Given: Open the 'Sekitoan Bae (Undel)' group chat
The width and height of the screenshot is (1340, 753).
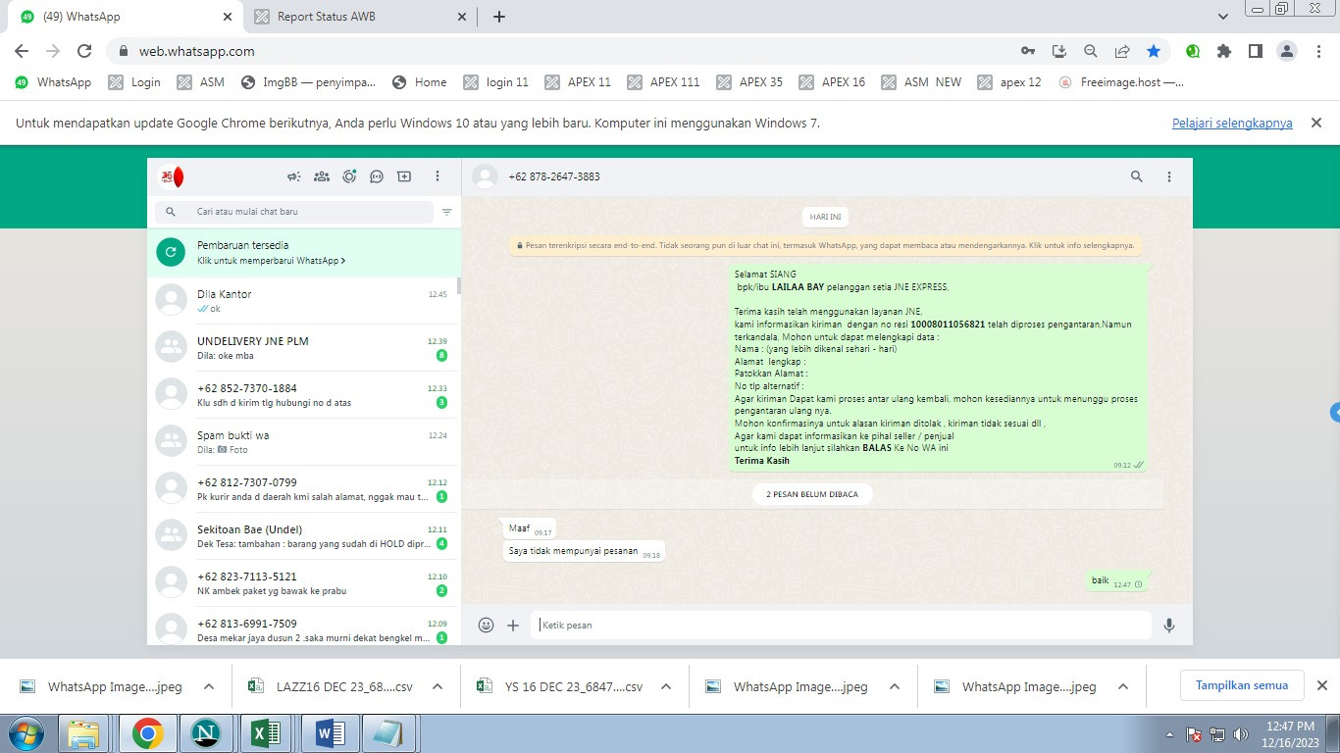Looking at the screenshot, I should click(x=304, y=536).
